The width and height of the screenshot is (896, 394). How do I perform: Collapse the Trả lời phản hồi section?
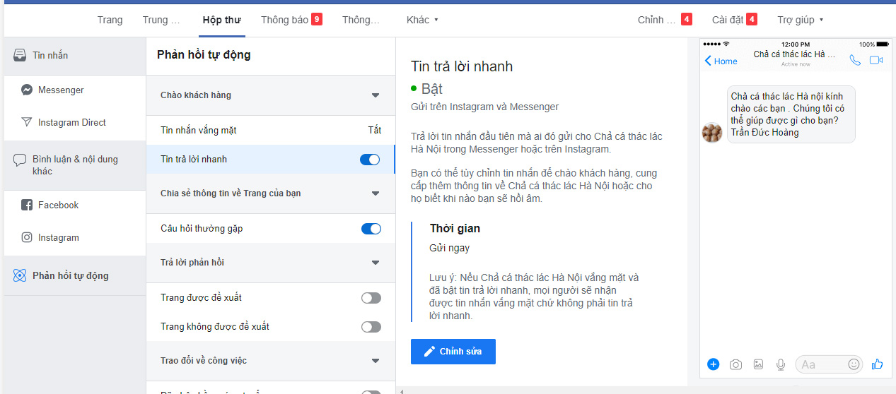[x=375, y=263]
